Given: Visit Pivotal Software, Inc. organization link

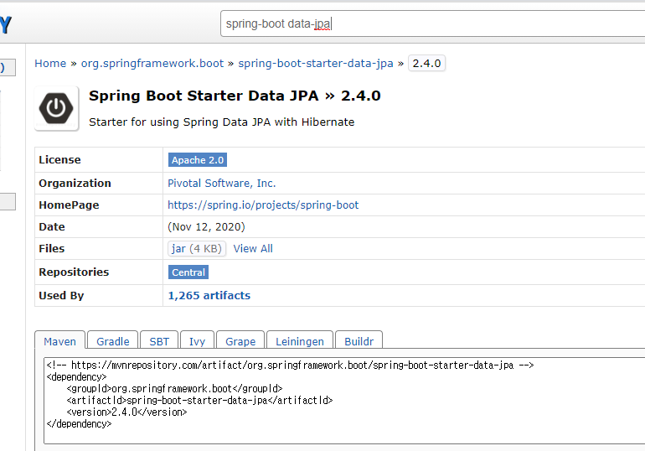Looking at the screenshot, I should [222, 183].
